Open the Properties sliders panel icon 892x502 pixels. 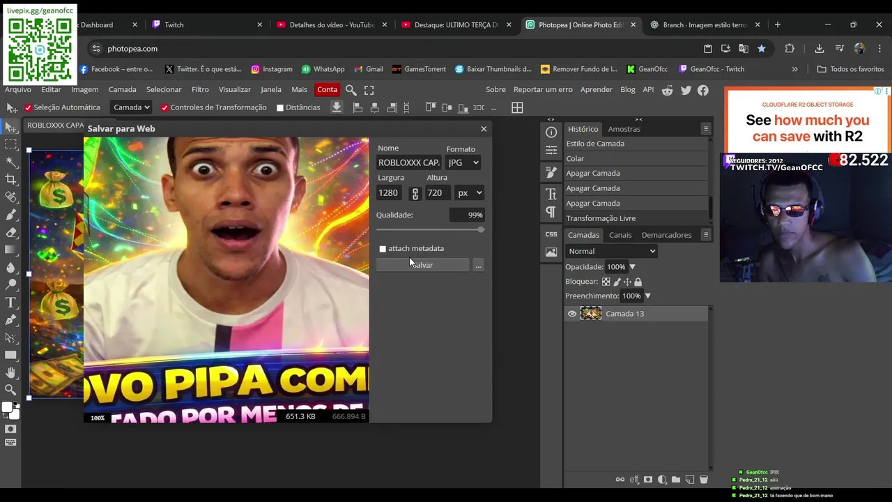click(x=551, y=150)
